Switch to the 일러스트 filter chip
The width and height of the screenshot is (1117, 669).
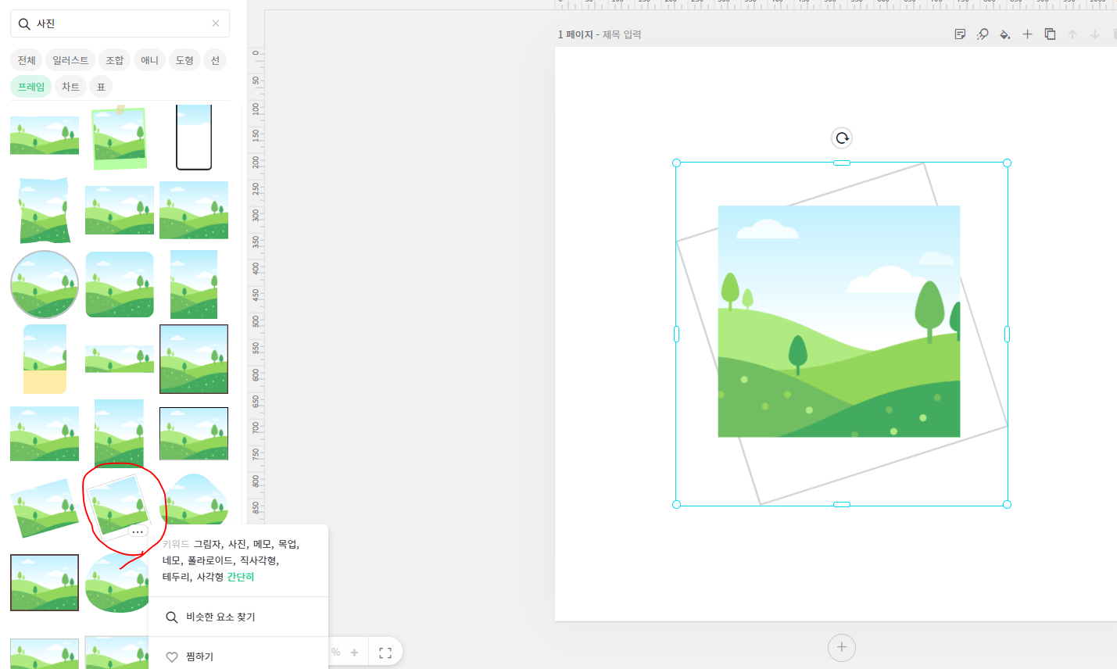point(70,60)
